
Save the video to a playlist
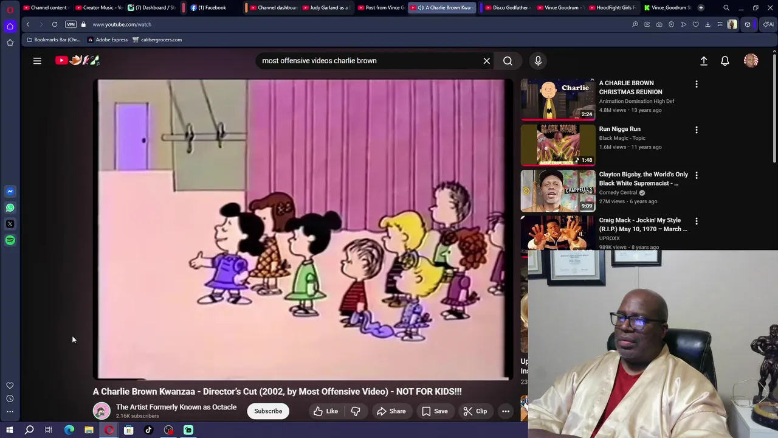pos(434,411)
